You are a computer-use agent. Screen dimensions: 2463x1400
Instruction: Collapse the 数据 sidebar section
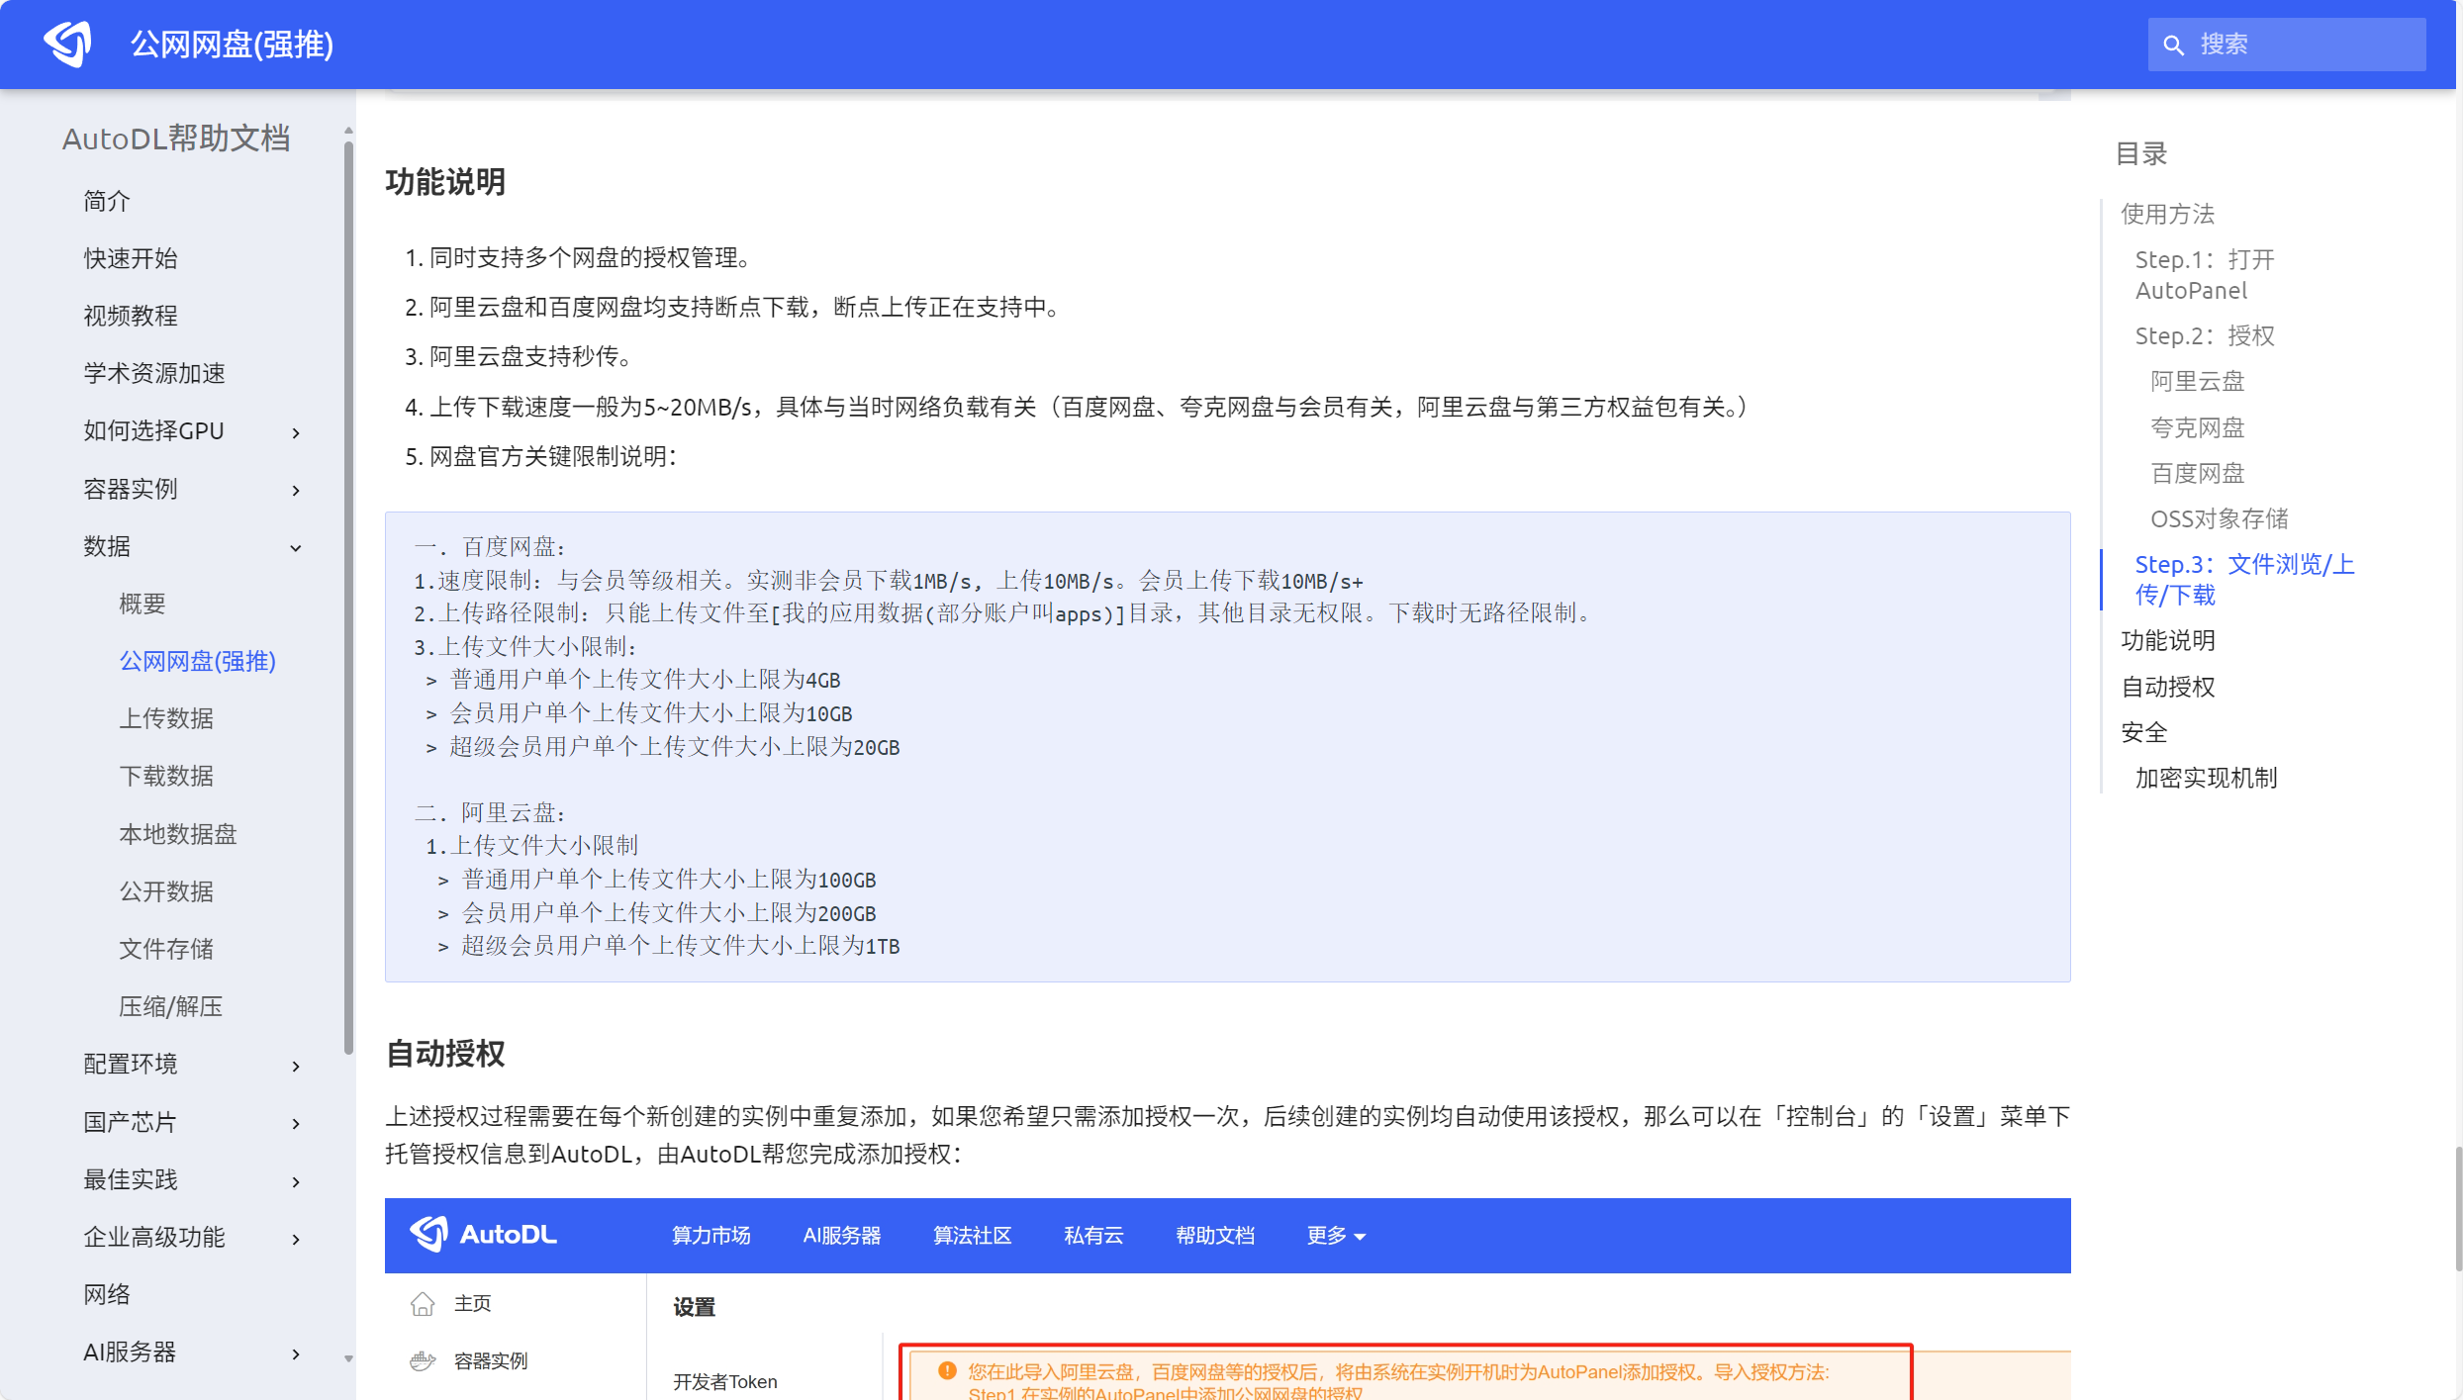[x=295, y=547]
